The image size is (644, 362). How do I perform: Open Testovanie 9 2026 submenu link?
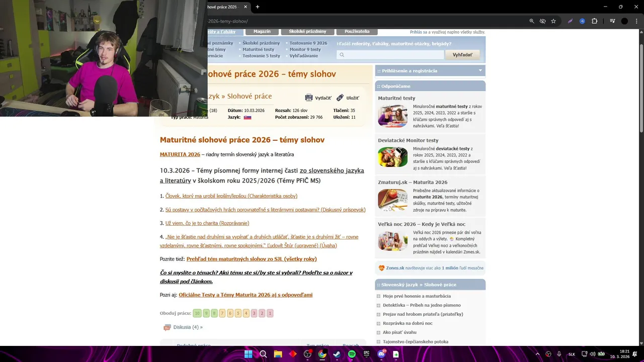coord(308,43)
